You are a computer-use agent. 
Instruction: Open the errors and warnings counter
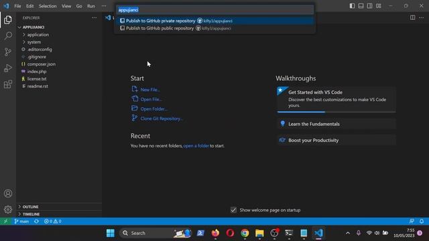click(x=53, y=222)
